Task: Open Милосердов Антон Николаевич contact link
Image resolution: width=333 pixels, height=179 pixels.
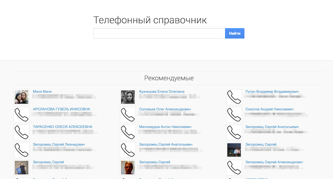Action: pyautogui.click(x=165, y=127)
